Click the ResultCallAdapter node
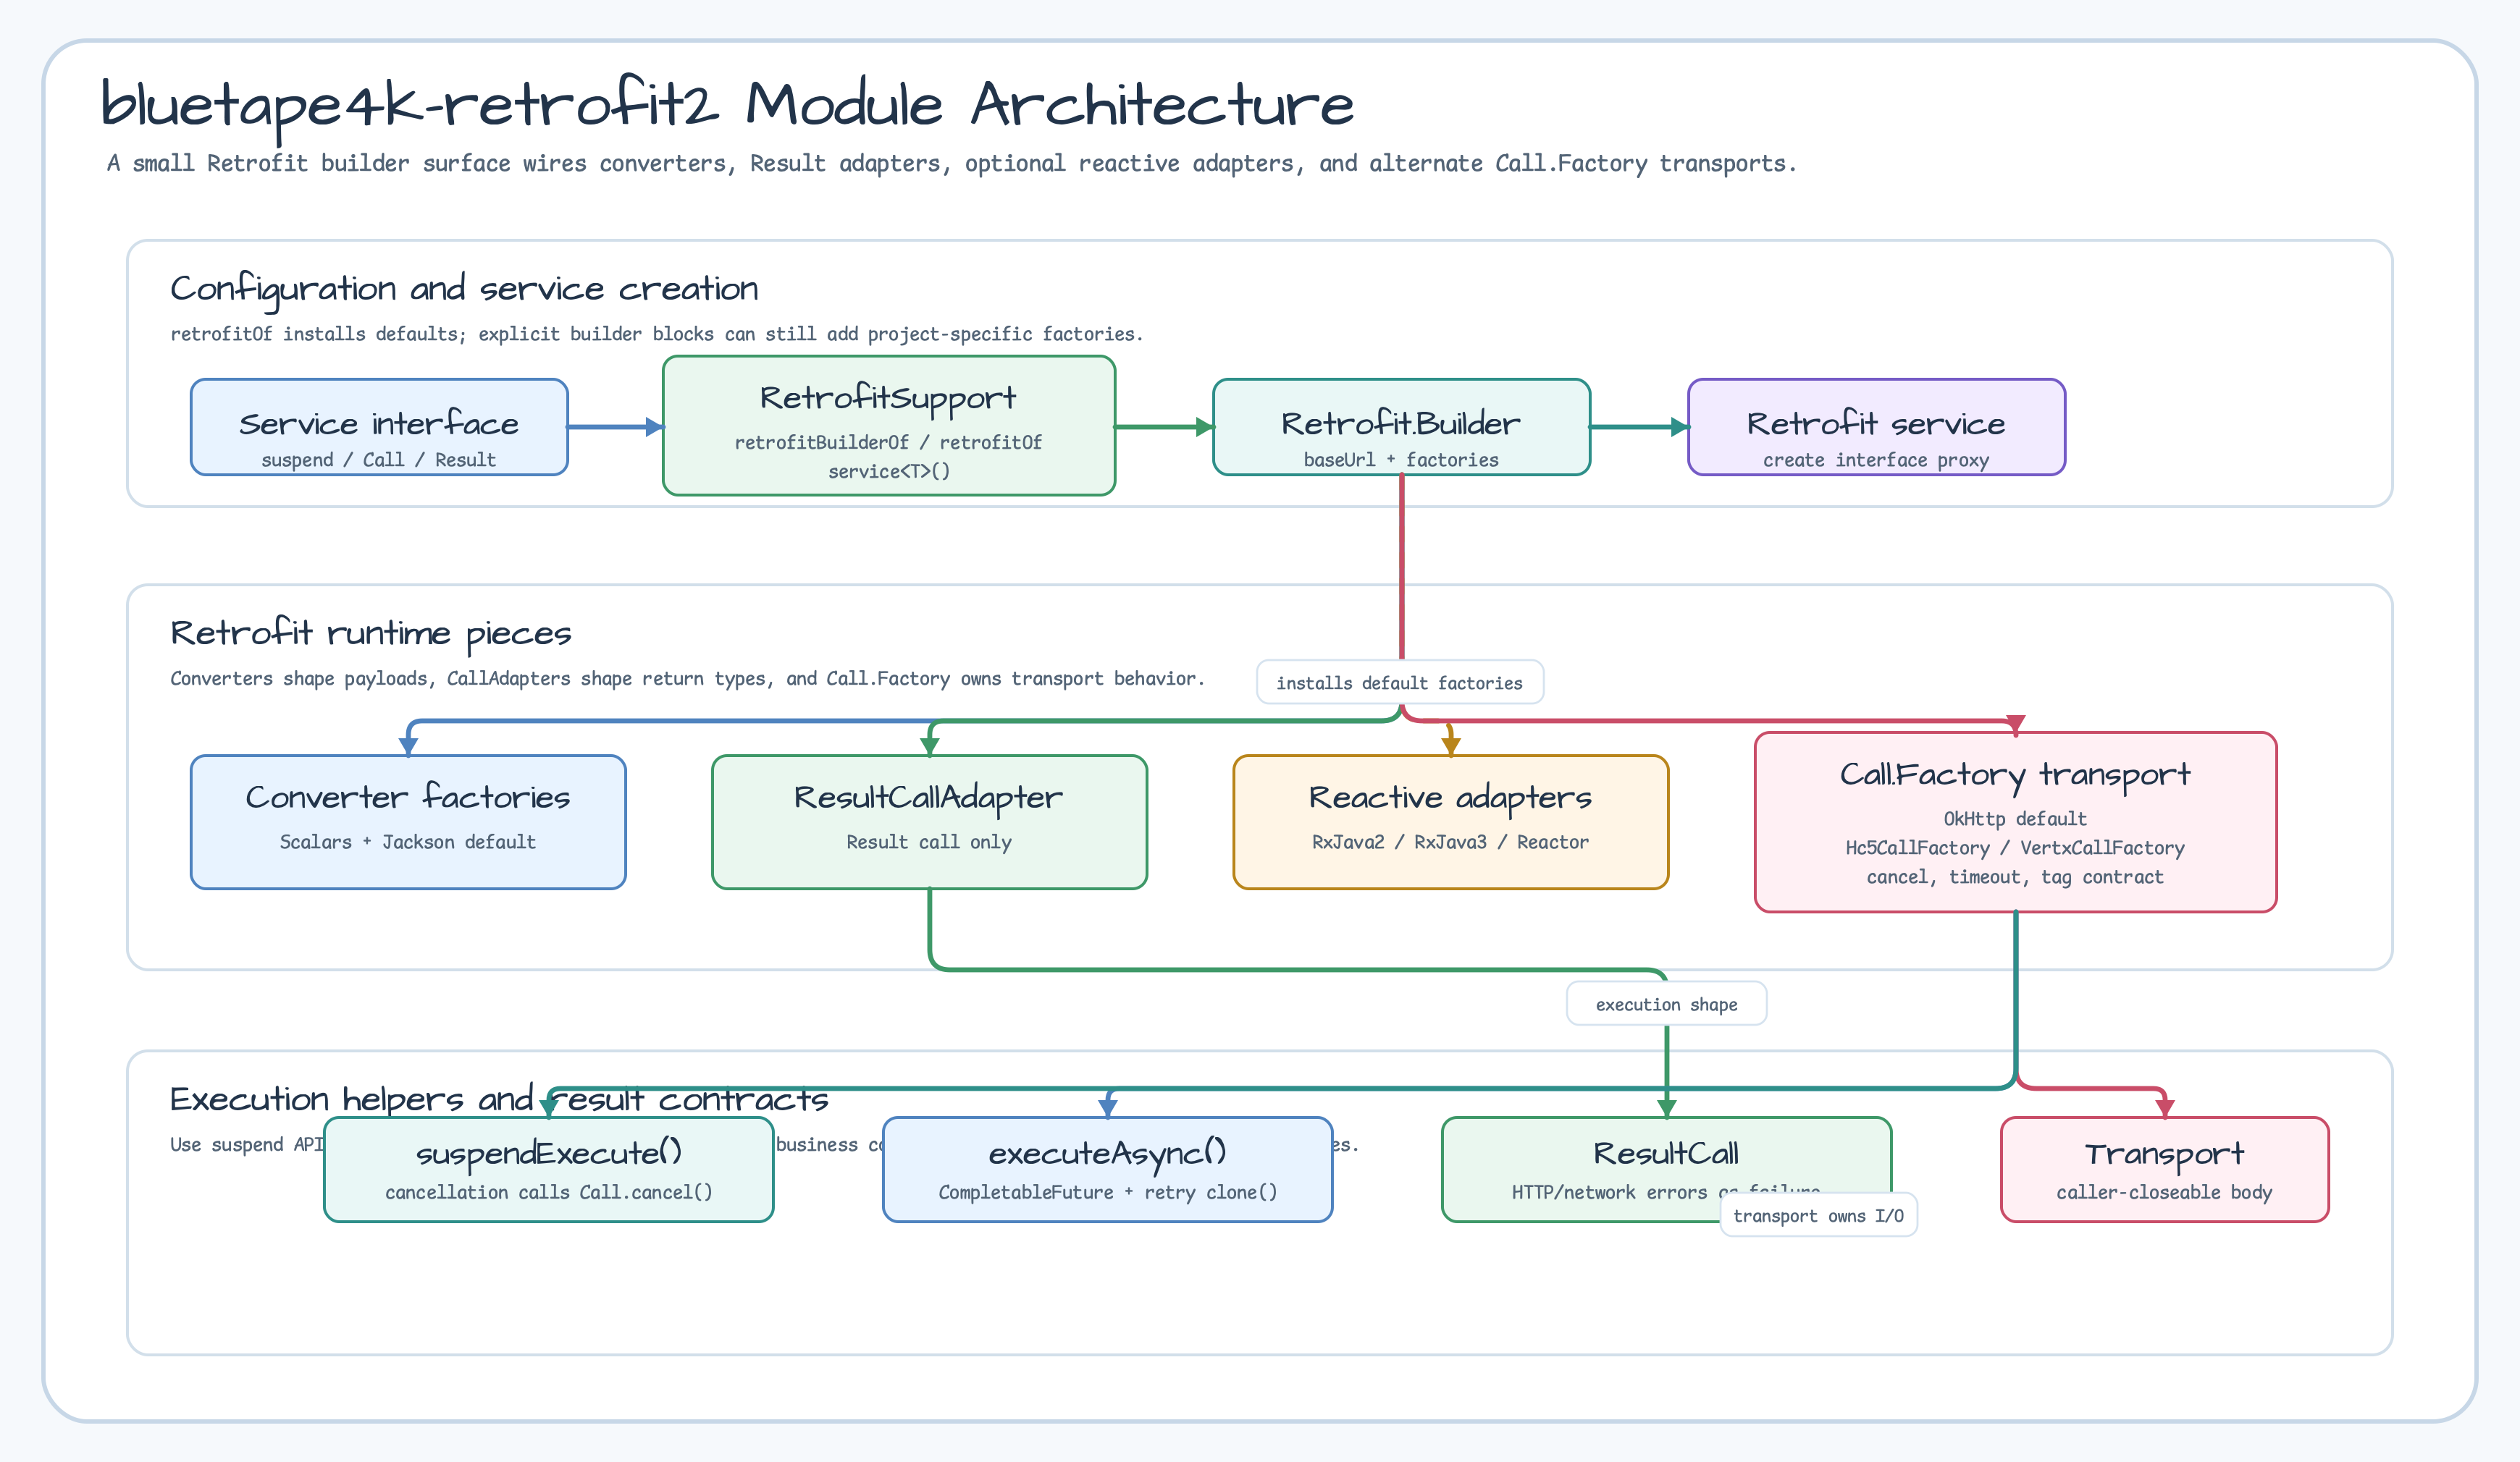 pyautogui.click(x=929, y=821)
